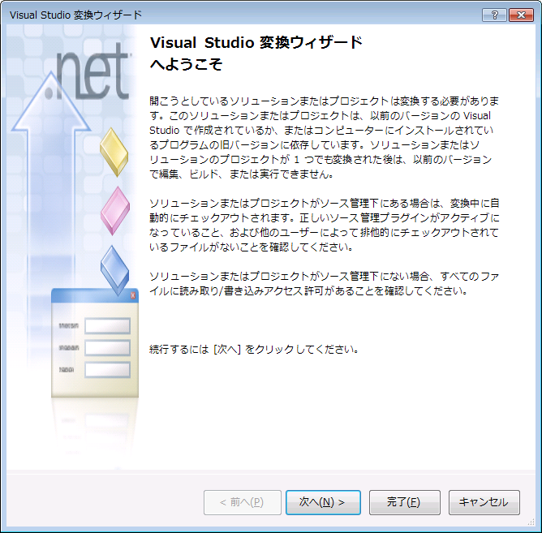Click the disabled < 前へ(P) button
542x533 pixels.
(243, 502)
